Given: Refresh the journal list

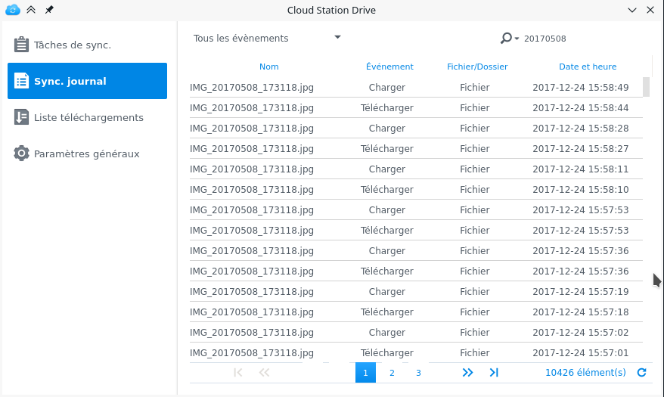Looking at the screenshot, I should (641, 373).
